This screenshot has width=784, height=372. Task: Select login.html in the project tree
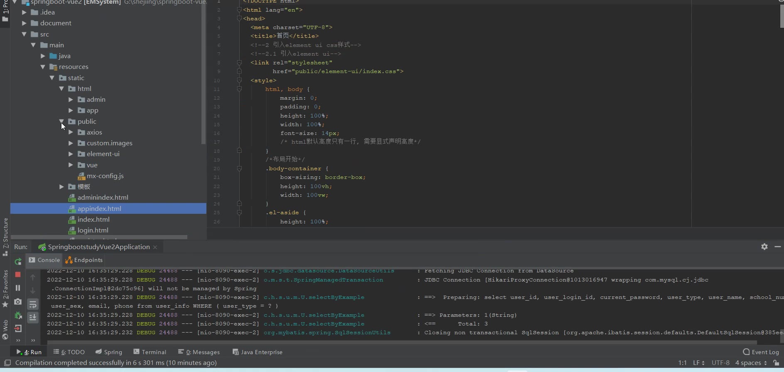click(93, 230)
